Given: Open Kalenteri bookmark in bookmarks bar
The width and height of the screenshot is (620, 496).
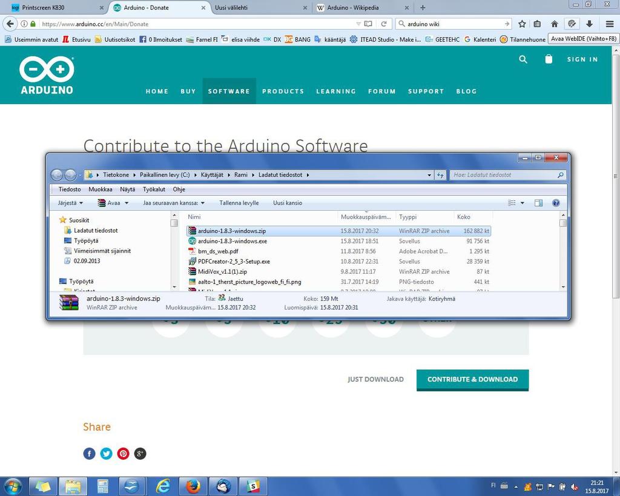Looking at the screenshot, I should [x=480, y=39].
